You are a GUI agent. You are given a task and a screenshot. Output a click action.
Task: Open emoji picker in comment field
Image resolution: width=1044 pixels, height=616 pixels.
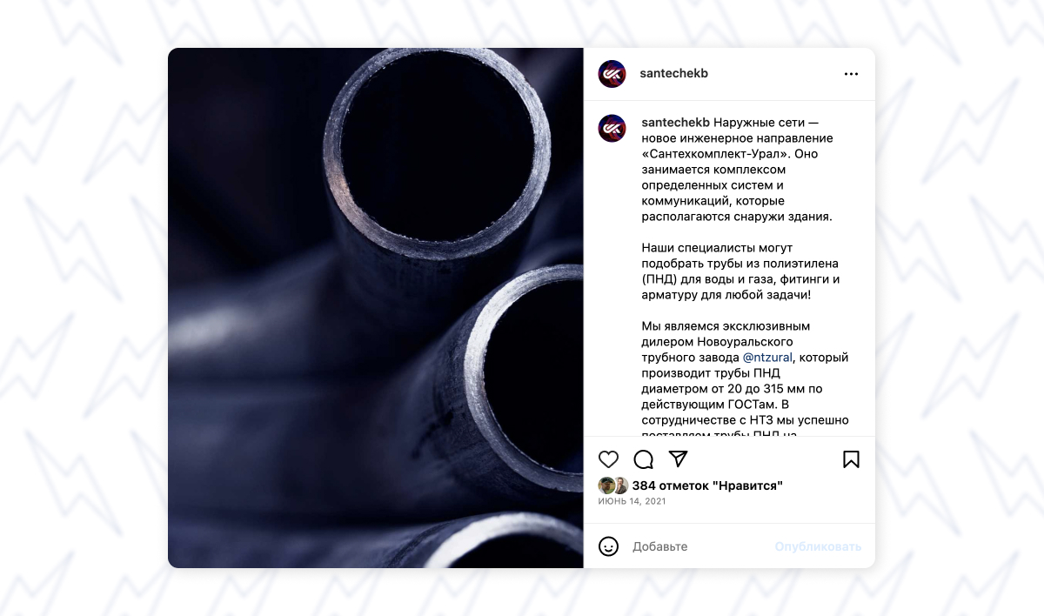(609, 546)
